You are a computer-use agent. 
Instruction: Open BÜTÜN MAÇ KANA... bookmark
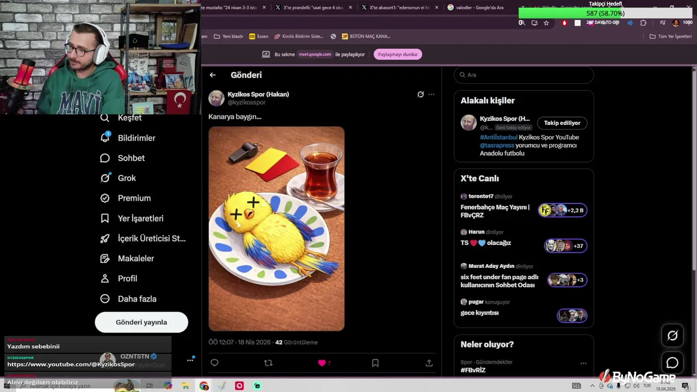(x=366, y=36)
